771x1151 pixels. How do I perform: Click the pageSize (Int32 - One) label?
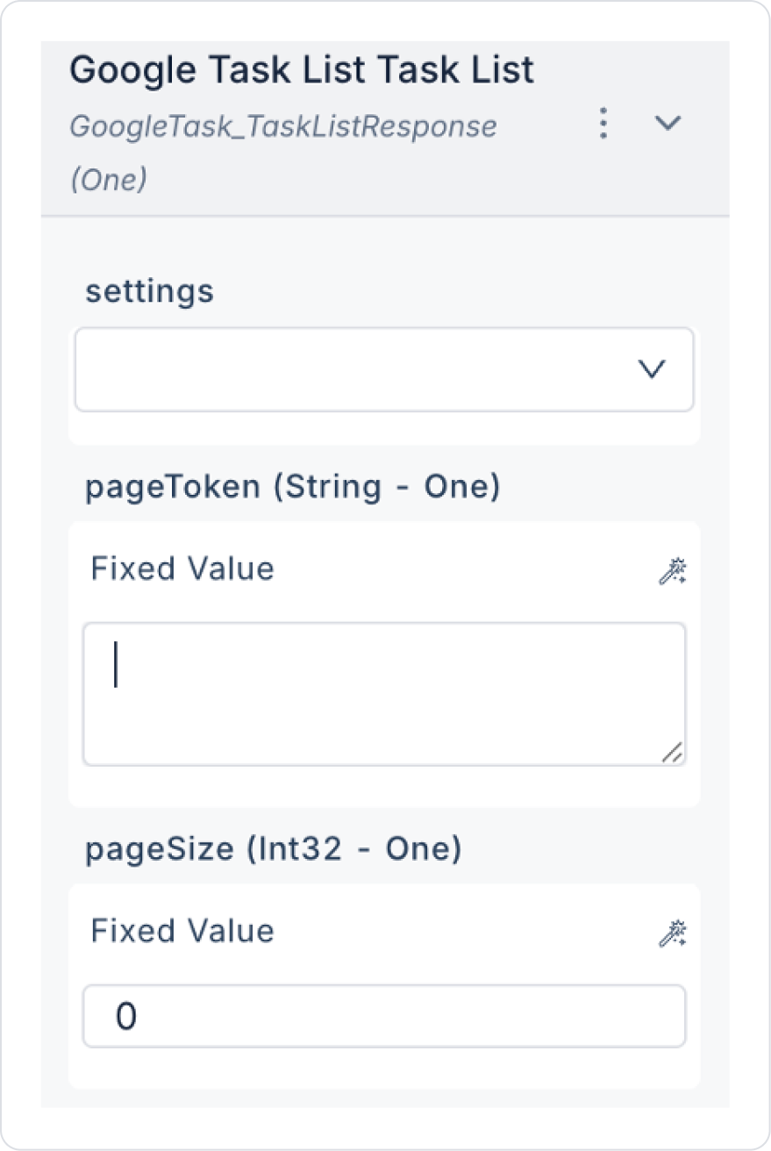coord(274,849)
